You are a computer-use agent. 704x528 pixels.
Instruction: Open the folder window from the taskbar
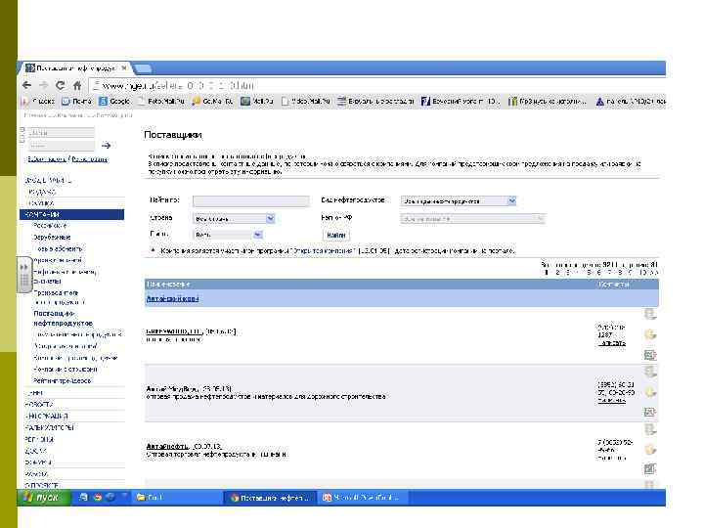coord(177,498)
